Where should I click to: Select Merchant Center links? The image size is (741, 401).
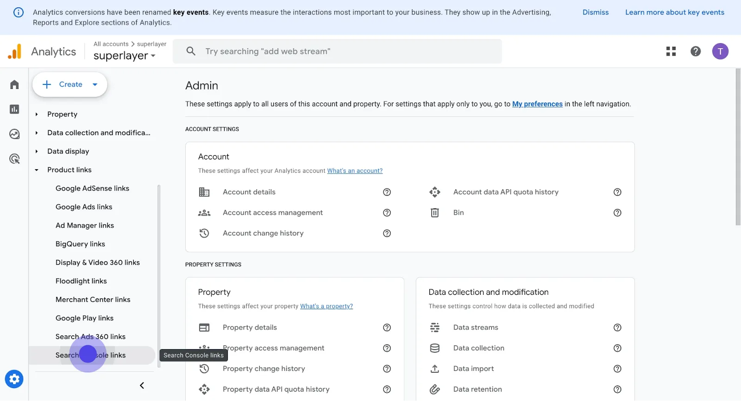[93, 300]
